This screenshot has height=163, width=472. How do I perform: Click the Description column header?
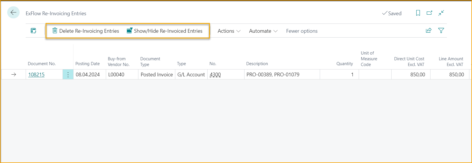coord(257,64)
